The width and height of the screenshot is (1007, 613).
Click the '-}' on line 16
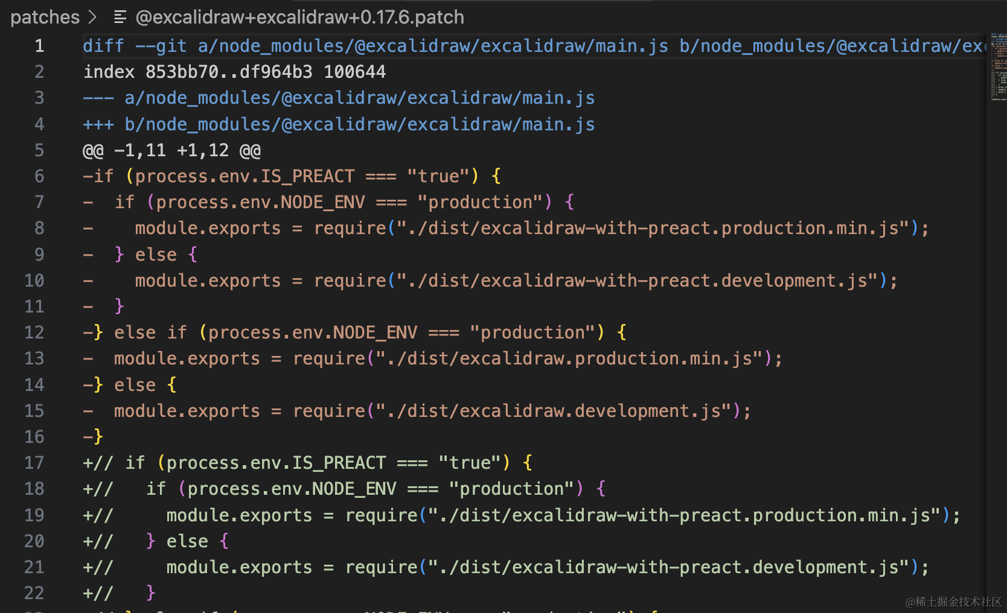tap(93, 437)
